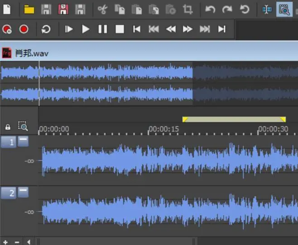Viewport: 298px width, 245px height.
Task: Click the 00:00:15 mark on the ruler
Action: pos(163,129)
